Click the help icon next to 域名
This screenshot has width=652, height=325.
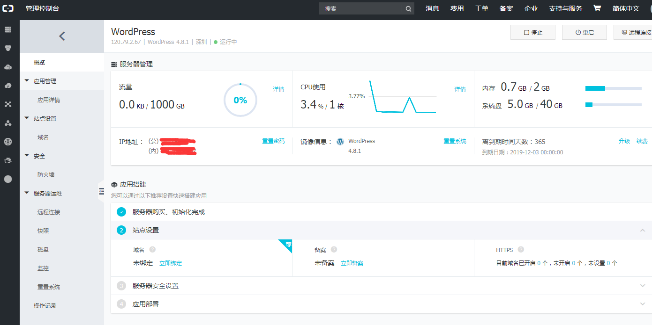tap(152, 250)
